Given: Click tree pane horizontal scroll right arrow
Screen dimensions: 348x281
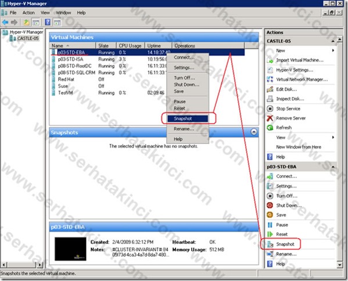Looking at the screenshot, I should coord(40,265).
